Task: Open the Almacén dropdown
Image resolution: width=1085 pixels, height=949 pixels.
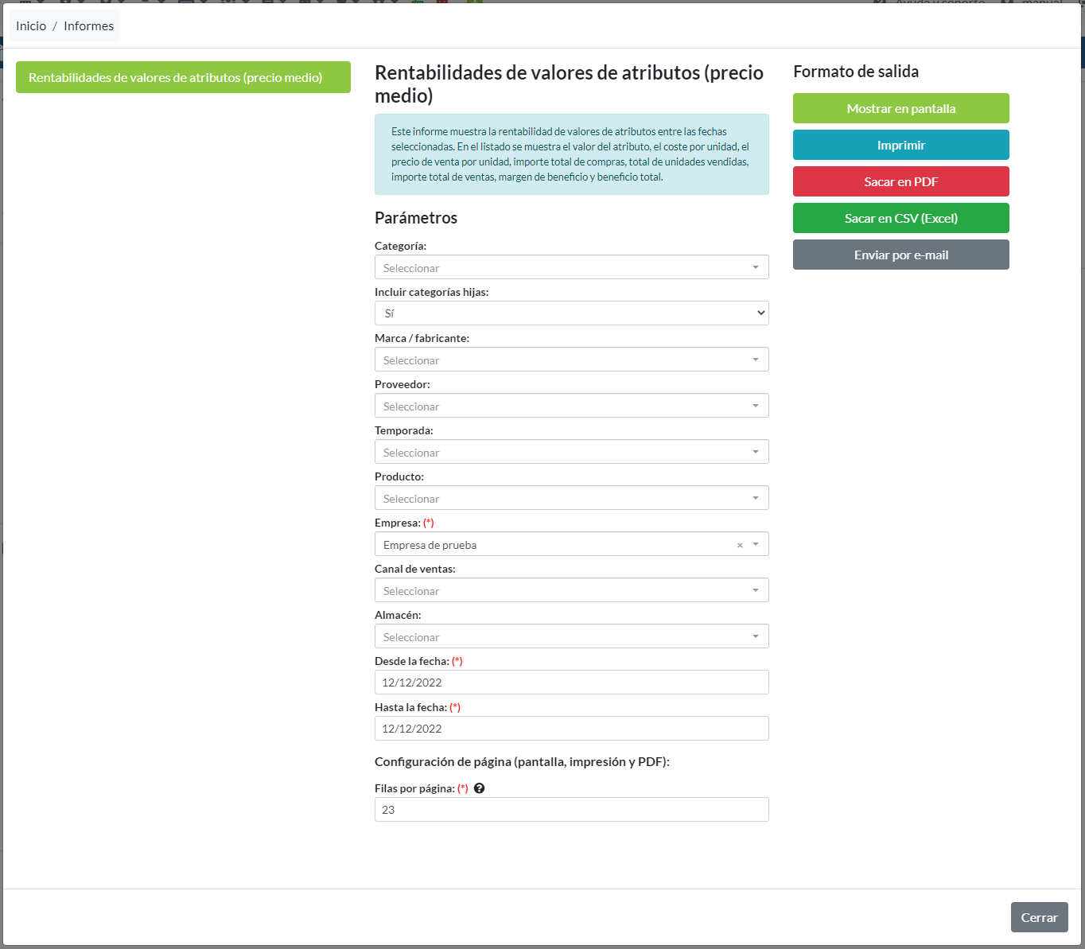Action: [x=571, y=636]
